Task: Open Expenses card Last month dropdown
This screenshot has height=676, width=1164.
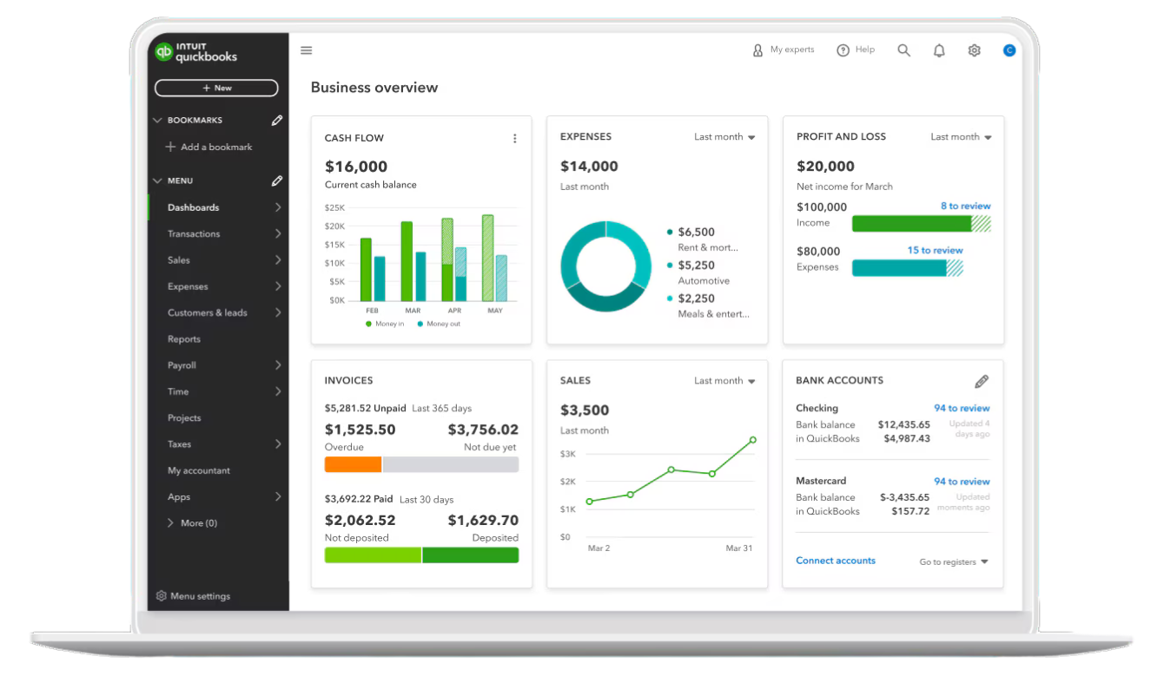Action: pos(724,137)
